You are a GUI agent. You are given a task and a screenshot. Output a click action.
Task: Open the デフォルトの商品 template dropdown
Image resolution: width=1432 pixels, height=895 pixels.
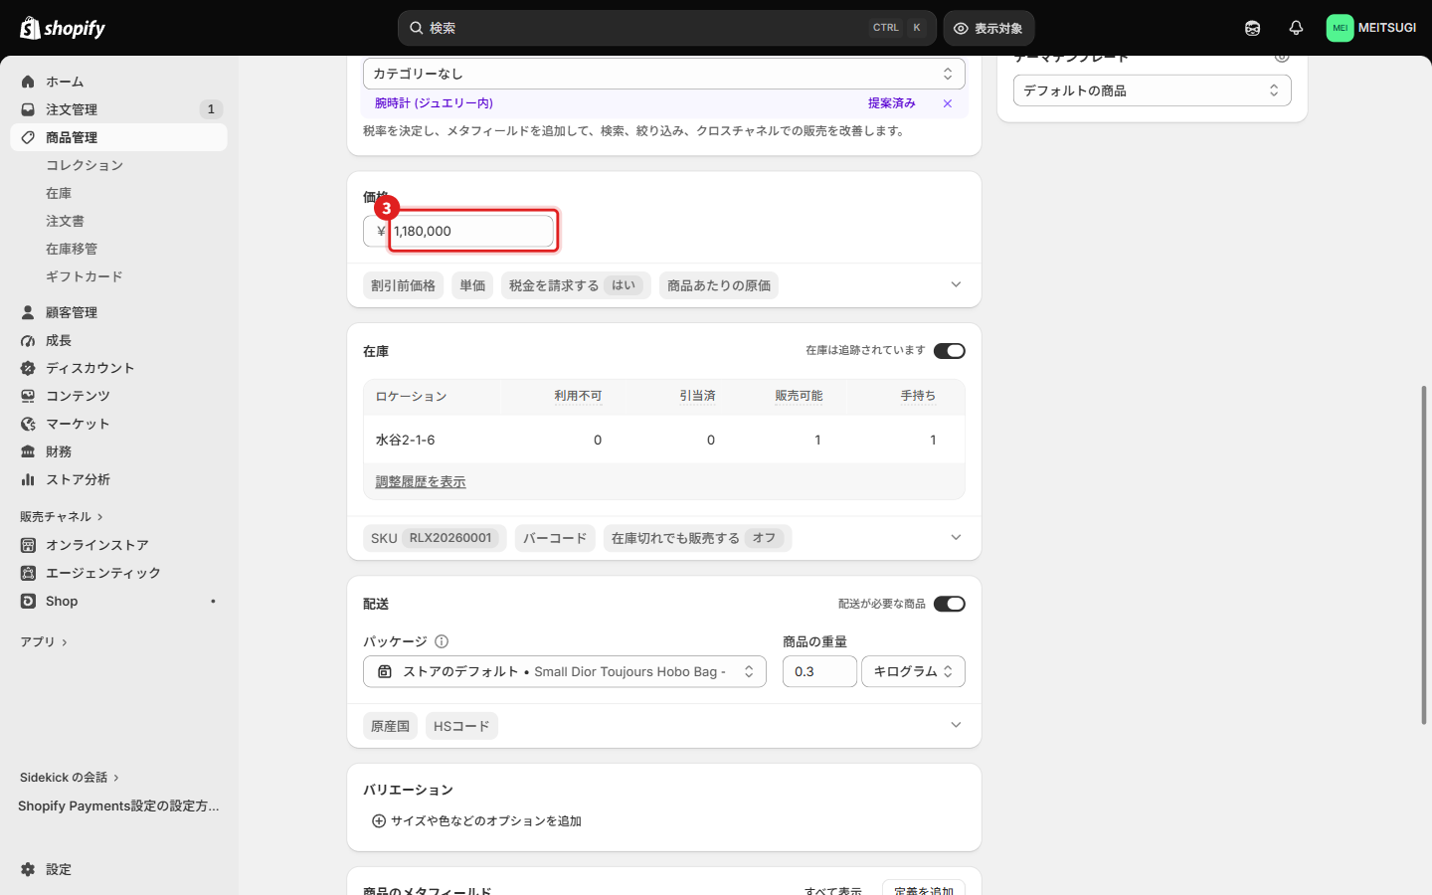point(1153,90)
